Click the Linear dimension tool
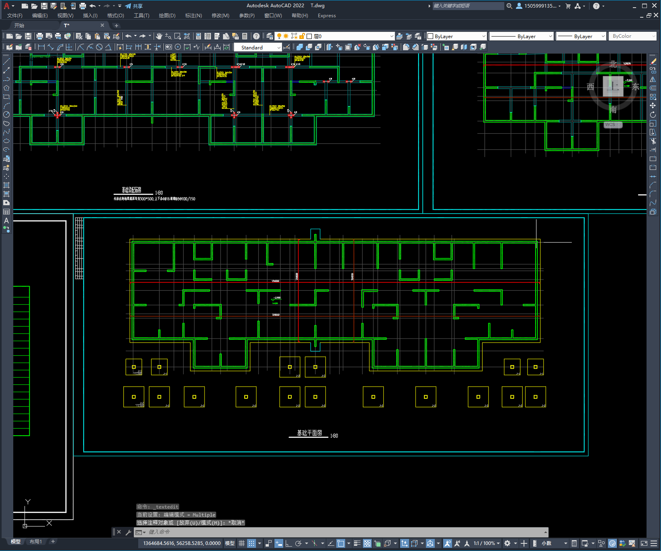661x551 pixels. (x=41, y=47)
